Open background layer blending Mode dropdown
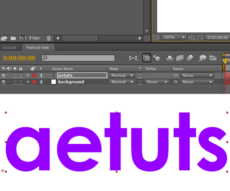 click(122, 82)
